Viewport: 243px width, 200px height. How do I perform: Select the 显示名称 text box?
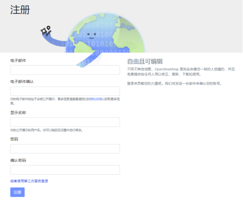pyautogui.click(x=65, y=122)
